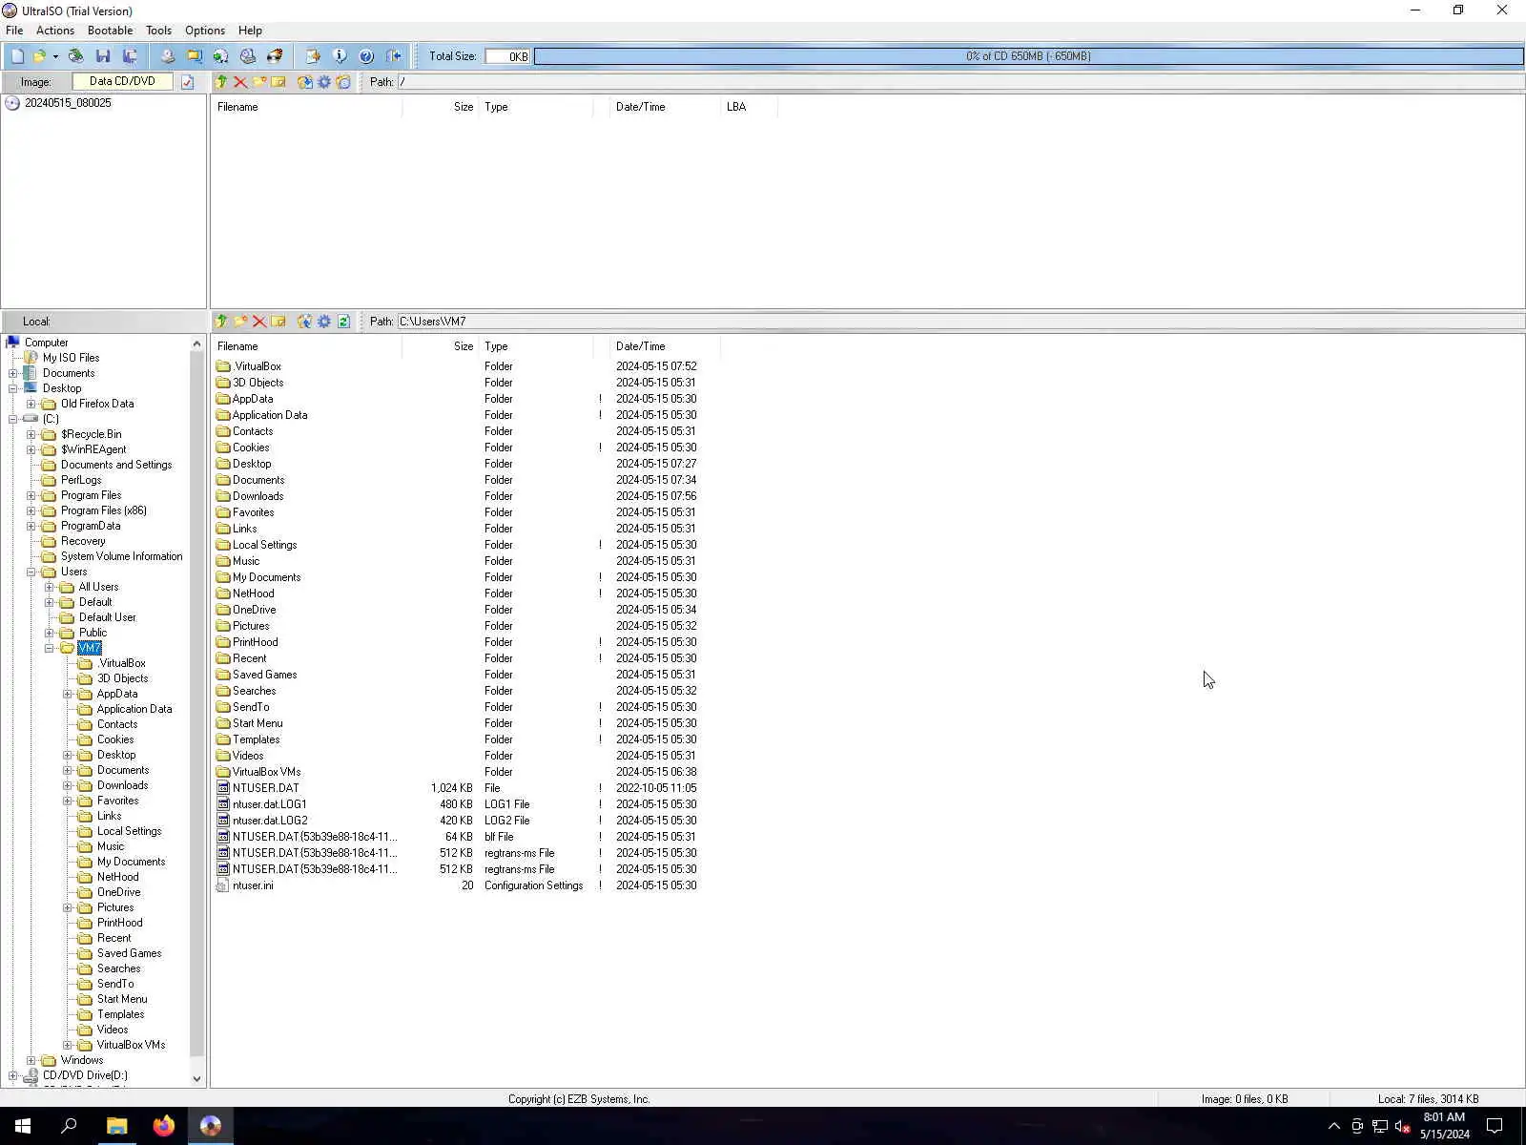Expand the $Recycle.Bin tree node
The width and height of the screenshot is (1526, 1145).
pyautogui.click(x=31, y=434)
